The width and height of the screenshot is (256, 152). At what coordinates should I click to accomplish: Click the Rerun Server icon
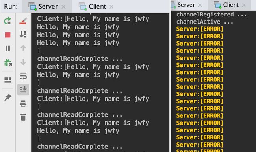[x=7, y=21]
